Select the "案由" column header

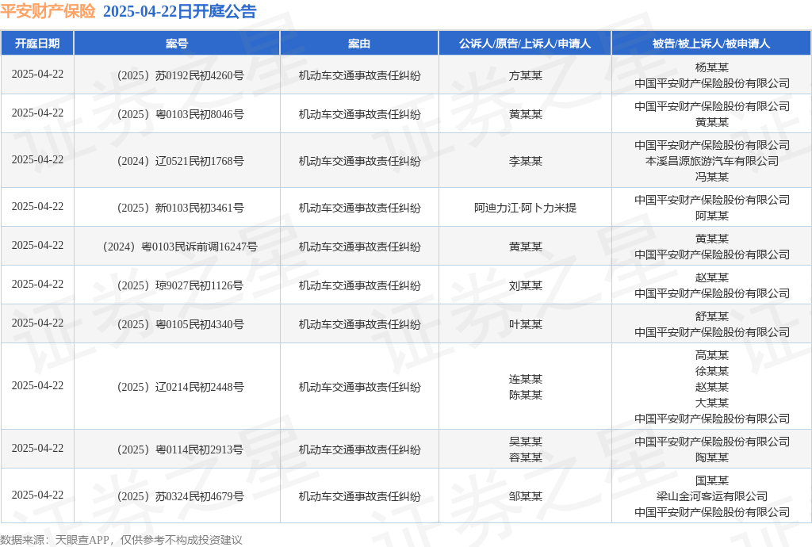pyautogui.click(x=359, y=44)
